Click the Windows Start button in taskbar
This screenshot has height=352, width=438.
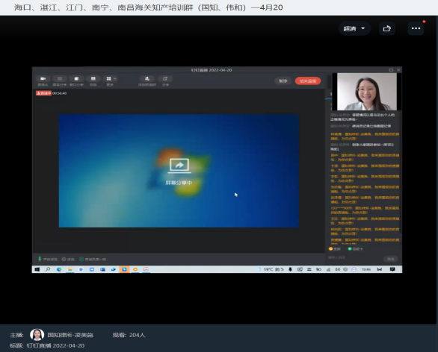[37, 269]
